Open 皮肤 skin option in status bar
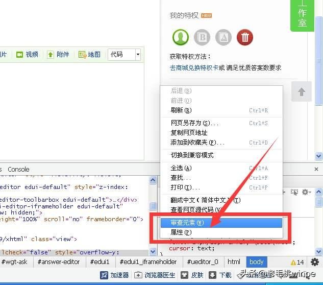Viewport: 323px width, 285px height. pyautogui.click(x=192, y=275)
